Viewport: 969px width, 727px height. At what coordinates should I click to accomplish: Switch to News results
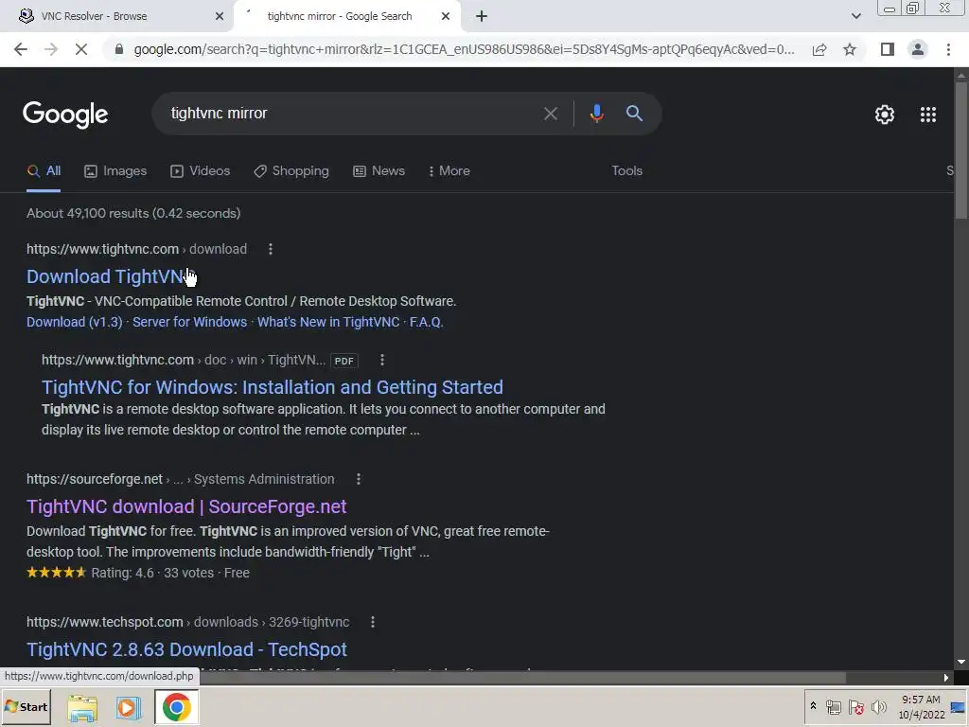[379, 171]
